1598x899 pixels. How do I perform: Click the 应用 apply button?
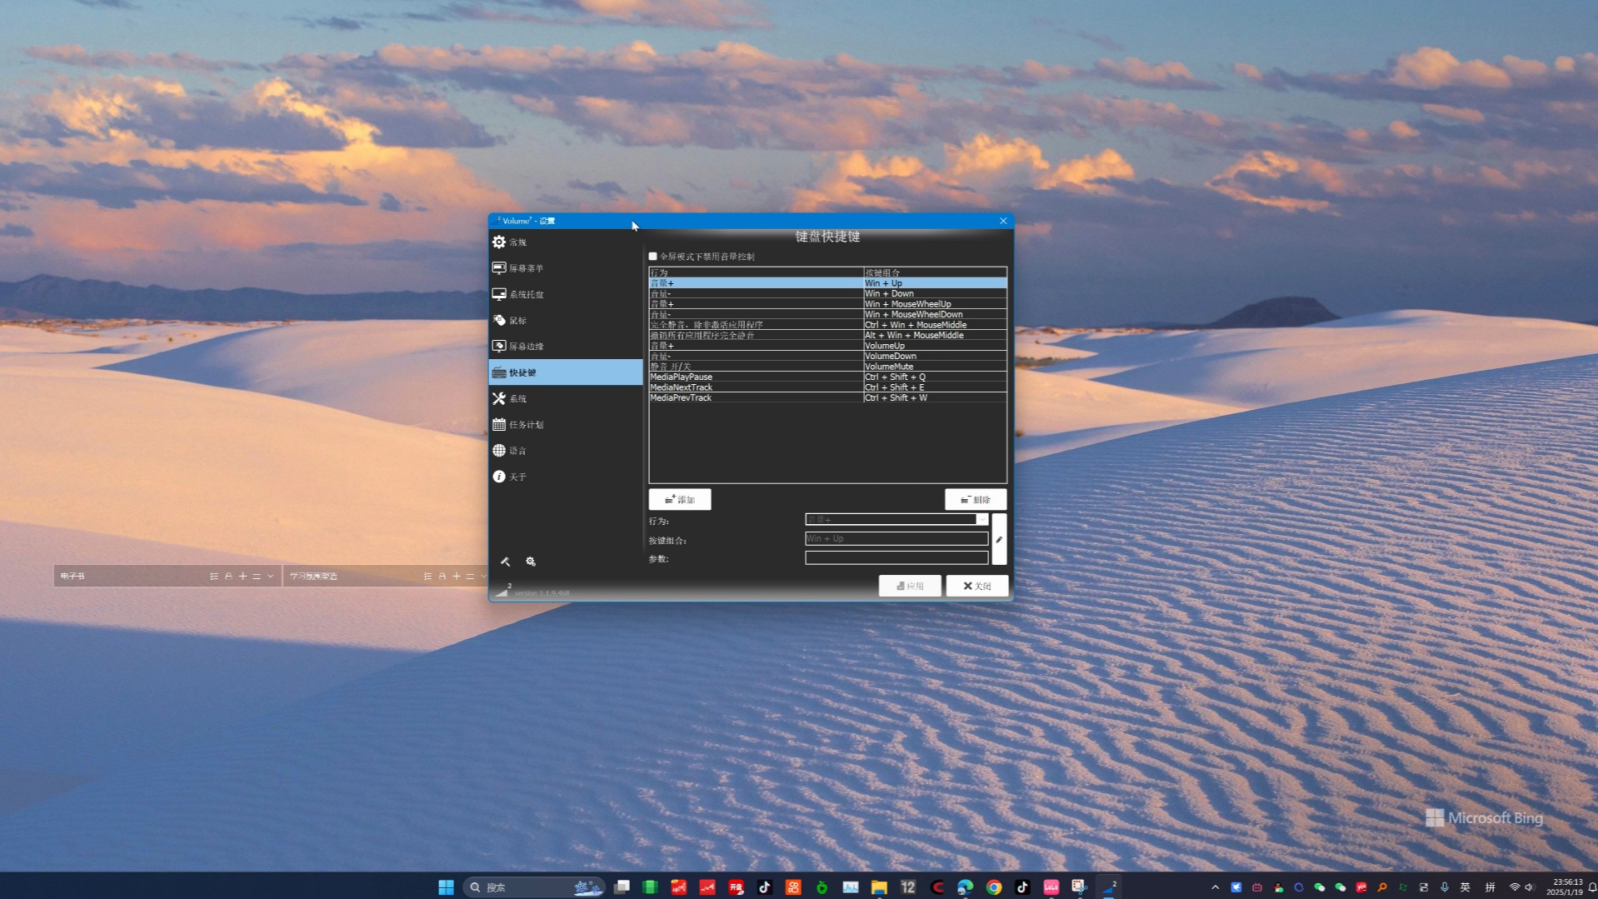click(x=910, y=586)
